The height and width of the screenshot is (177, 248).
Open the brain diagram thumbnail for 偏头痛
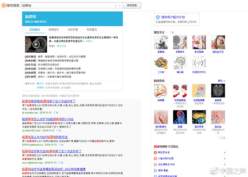pos(180,62)
